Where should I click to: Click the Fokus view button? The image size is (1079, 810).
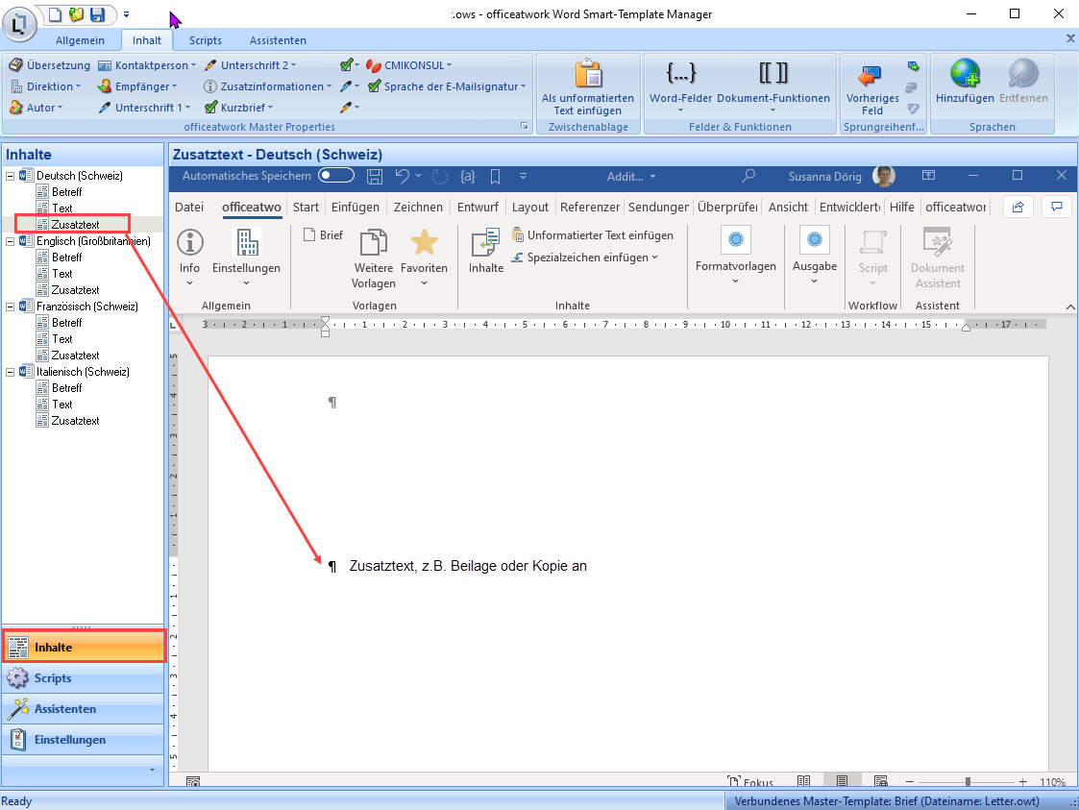(750, 782)
